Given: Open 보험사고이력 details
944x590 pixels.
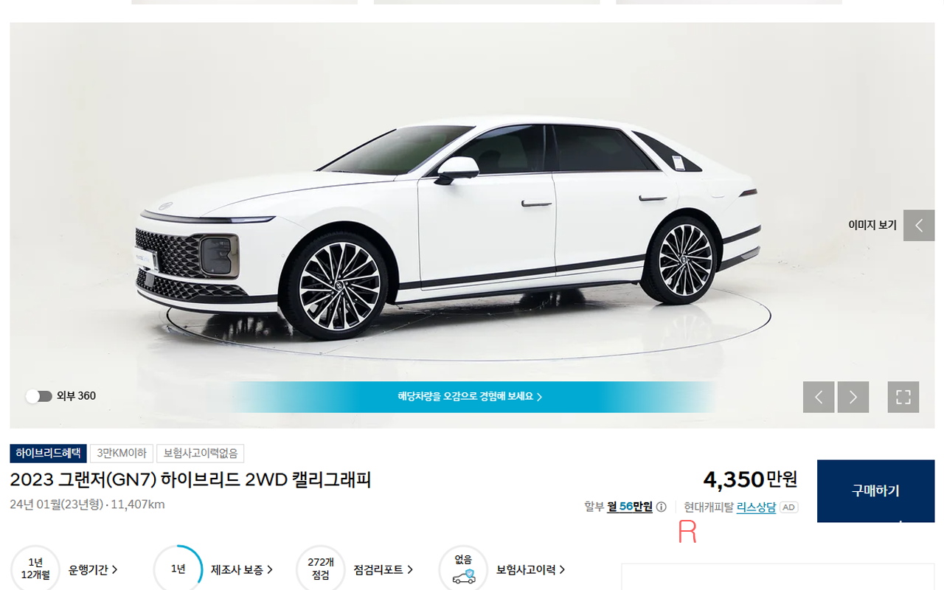Looking at the screenshot, I should (x=531, y=569).
